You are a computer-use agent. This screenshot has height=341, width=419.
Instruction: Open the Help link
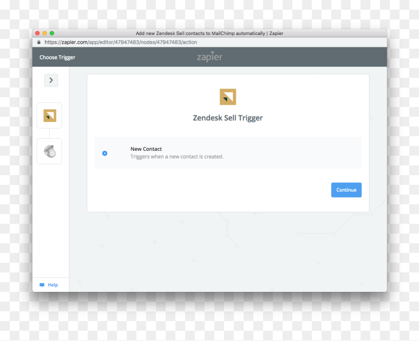(53, 285)
